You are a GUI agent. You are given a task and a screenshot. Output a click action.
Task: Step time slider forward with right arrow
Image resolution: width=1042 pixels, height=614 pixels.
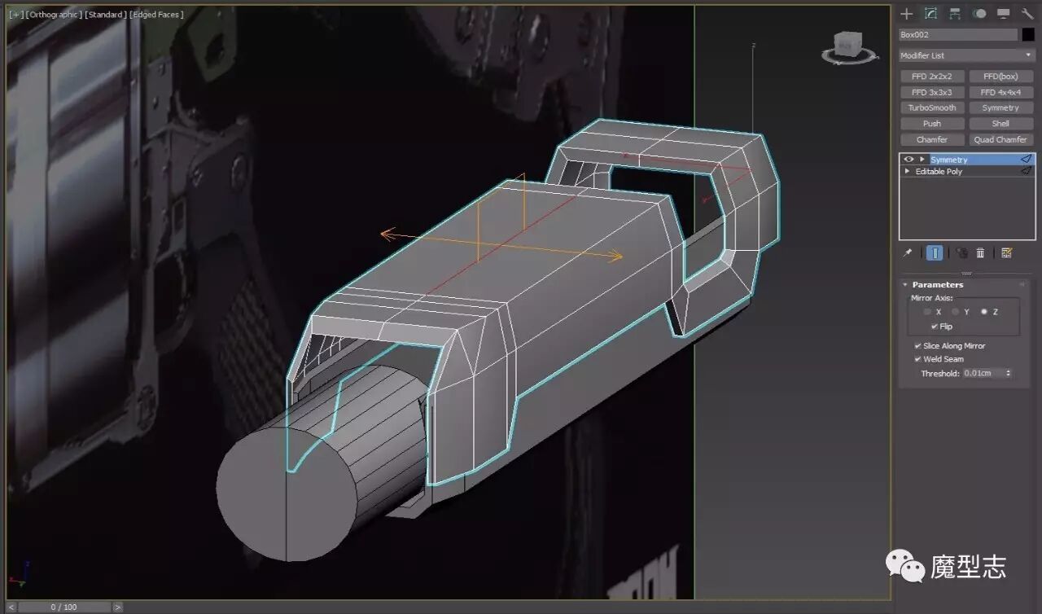[x=118, y=607]
